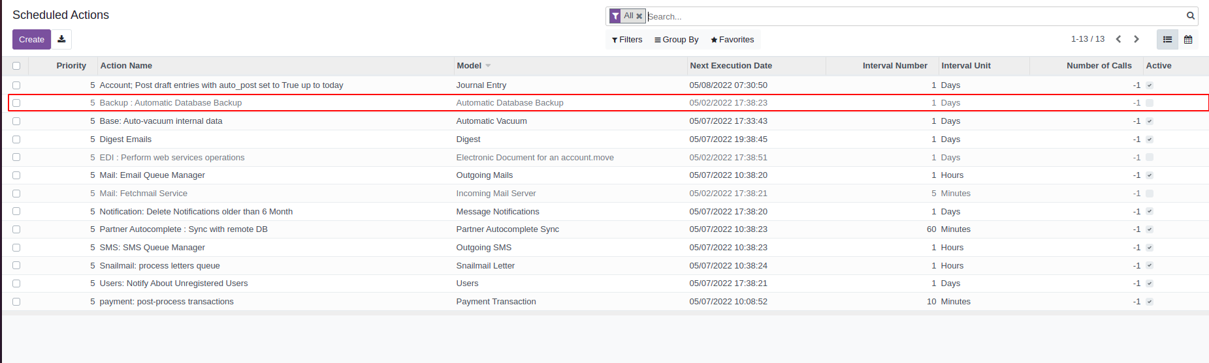This screenshot has height=363, width=1209.
Task: Create a new scheduled action
Action: [31, 39]
